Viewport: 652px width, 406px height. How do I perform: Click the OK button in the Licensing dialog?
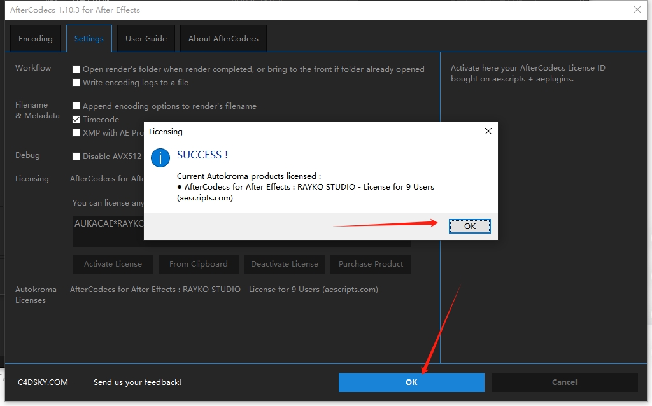pyautogui.click(x=469, y=226)
